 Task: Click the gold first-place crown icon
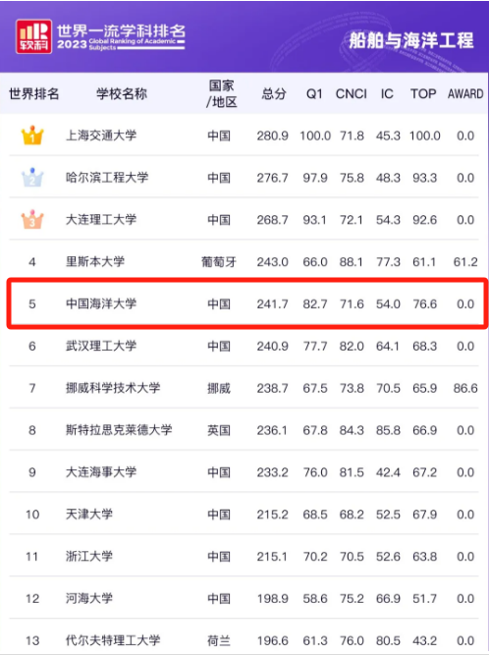click(32, 136)
